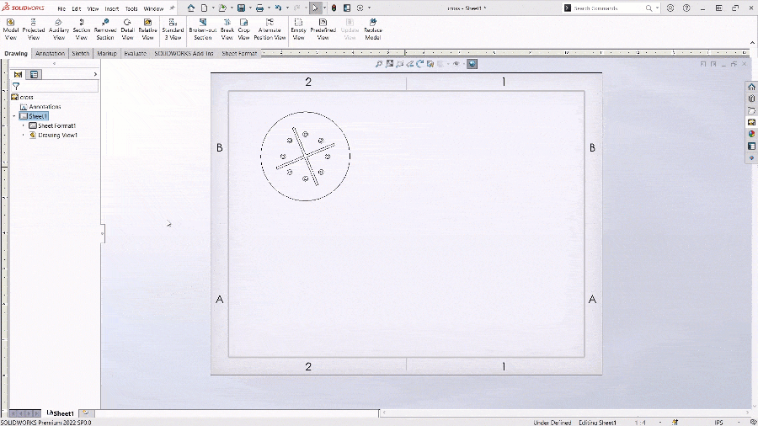758x426 pixels.
Task: Open the Select tool dropdown arrow
Action: coord(324,8)
